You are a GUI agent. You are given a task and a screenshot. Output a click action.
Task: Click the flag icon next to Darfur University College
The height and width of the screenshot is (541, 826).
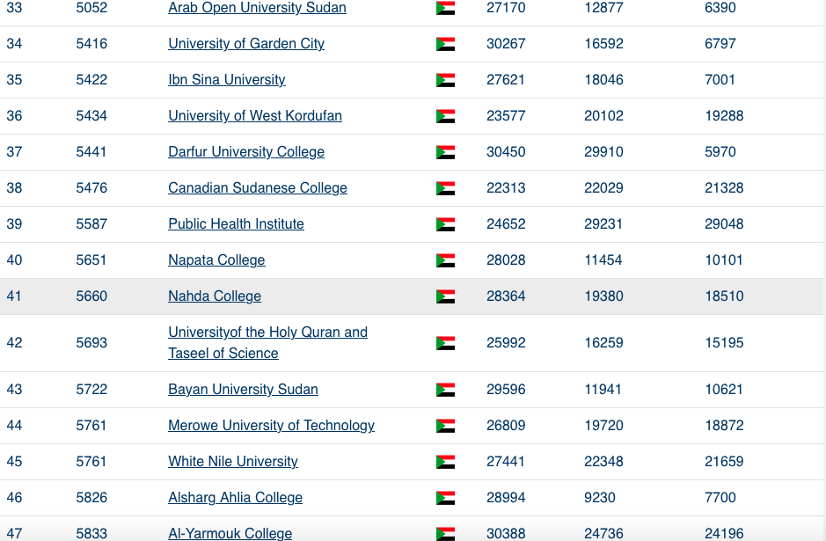pos(445,152)
